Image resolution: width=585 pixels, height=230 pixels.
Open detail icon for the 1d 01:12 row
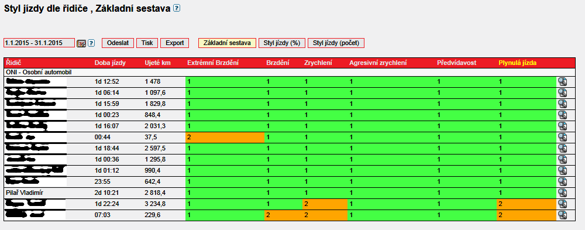pos(562,171)
